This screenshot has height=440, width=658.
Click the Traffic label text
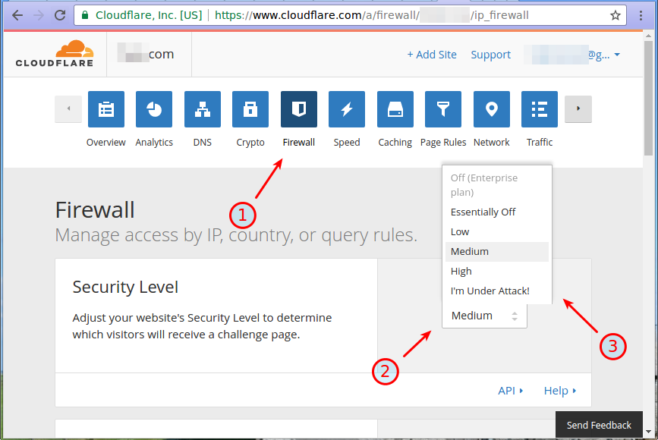[540, 142]
